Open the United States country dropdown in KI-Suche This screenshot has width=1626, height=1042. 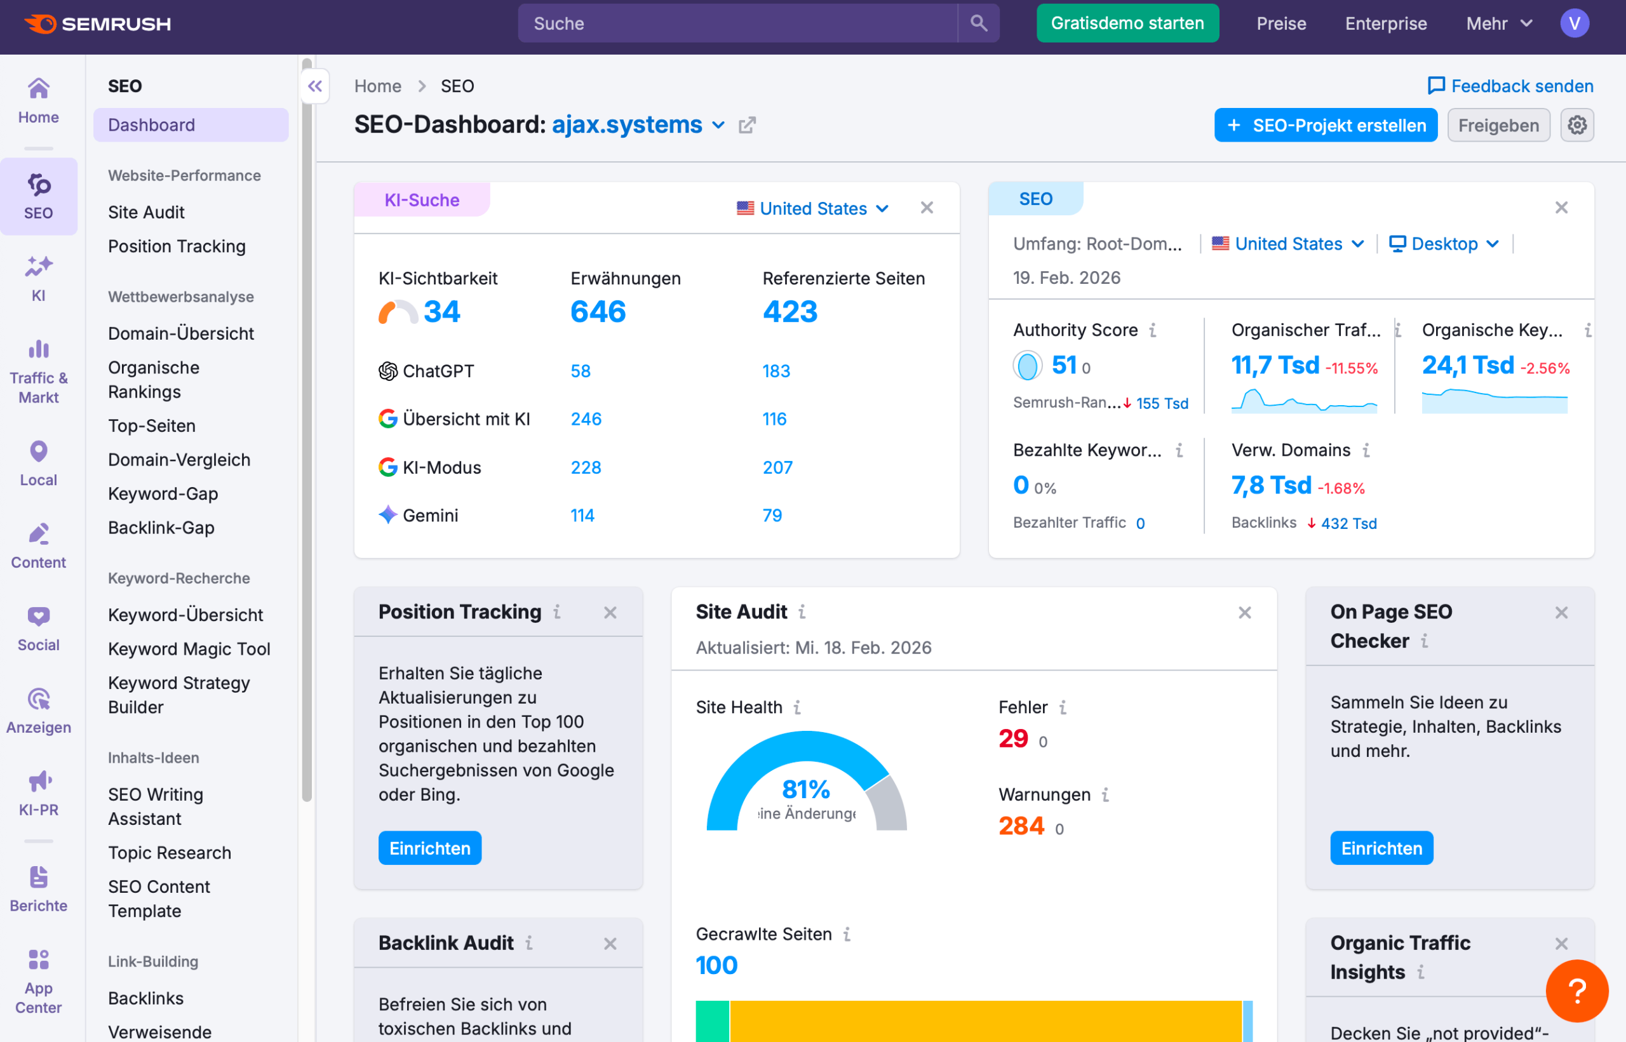[811, 208]
